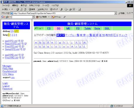
Task: Click the Refresh page toolbar icon
Action: (x=21, y=9)
